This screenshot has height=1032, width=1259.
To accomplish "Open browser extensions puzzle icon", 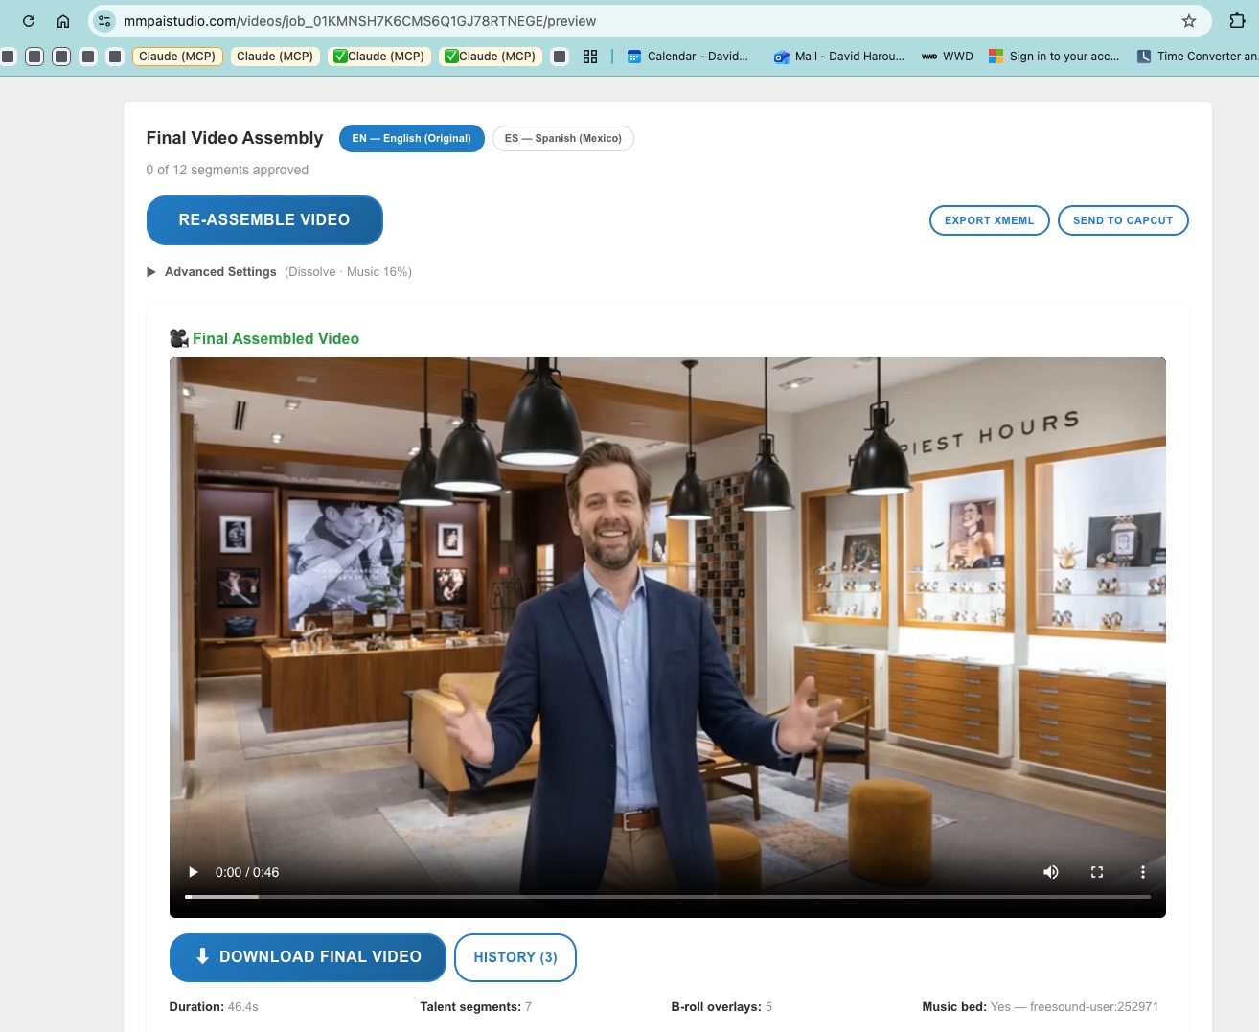I will [x=1237, y=21].
